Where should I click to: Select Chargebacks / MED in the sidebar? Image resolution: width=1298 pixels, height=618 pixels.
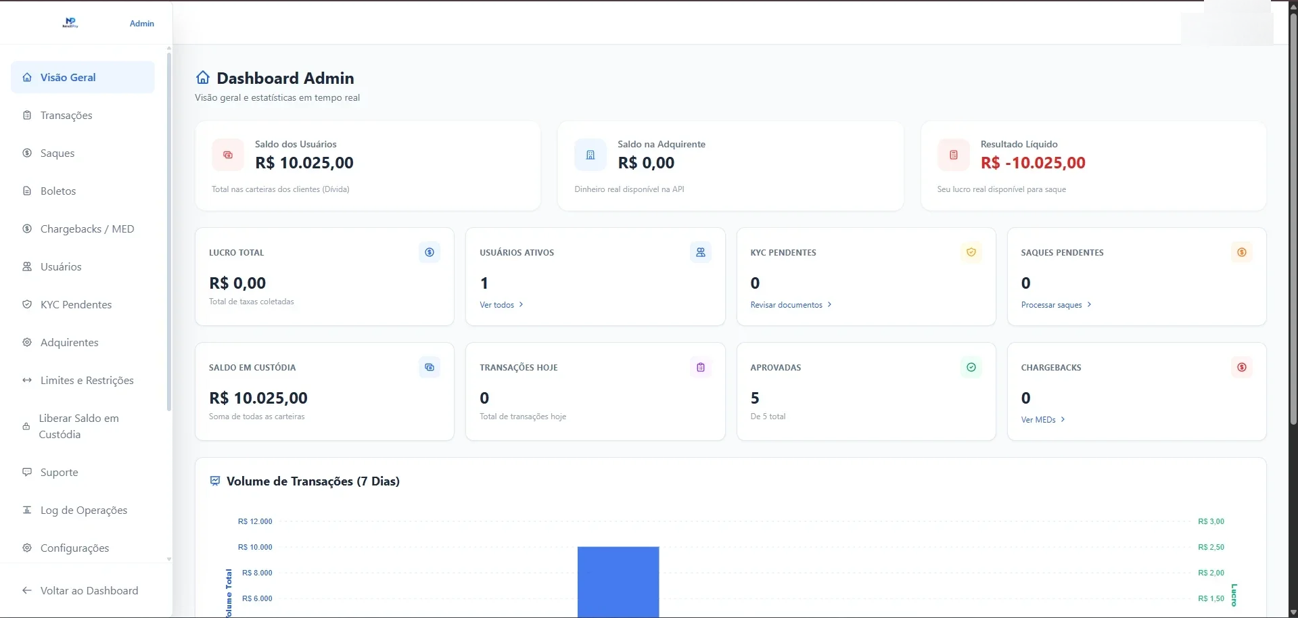(x=83, y=229)
